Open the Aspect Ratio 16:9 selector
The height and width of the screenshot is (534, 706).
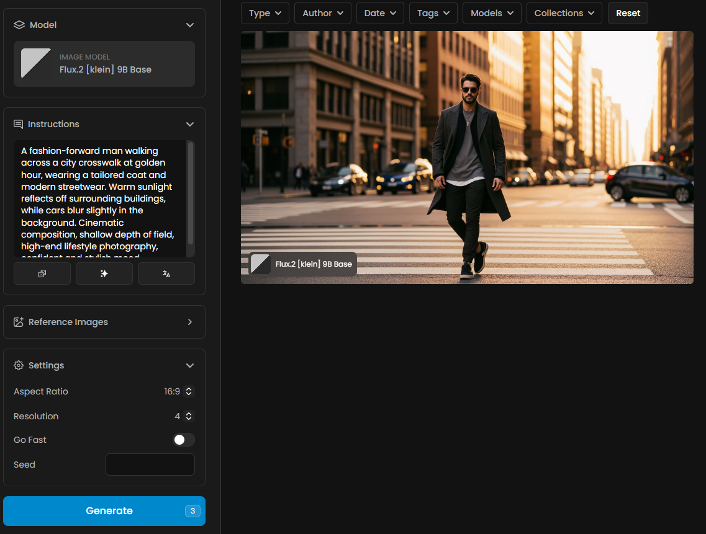point(179,391)
